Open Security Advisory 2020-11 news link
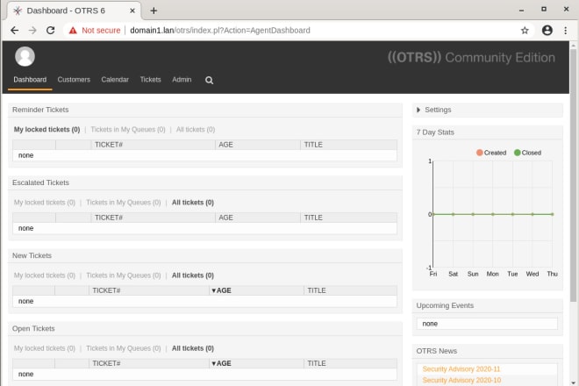Image resolution: width=579 pixels, height=386 pixels. pos(461,369)
